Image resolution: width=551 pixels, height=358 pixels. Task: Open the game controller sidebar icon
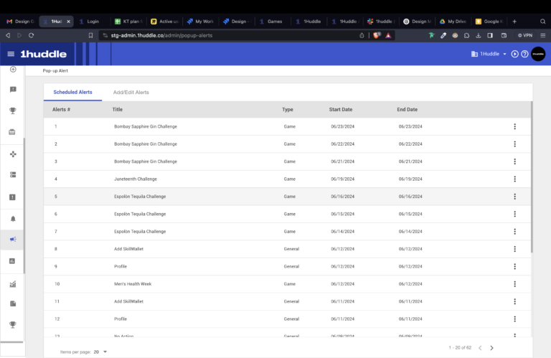(x=12, y=154)
